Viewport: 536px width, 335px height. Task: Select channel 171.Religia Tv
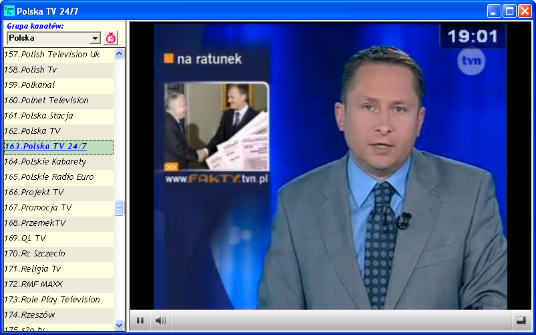[x=59, y=269]
